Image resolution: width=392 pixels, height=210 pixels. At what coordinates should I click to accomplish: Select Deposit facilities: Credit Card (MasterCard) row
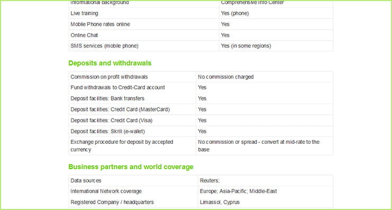click(x=200, y=109)
